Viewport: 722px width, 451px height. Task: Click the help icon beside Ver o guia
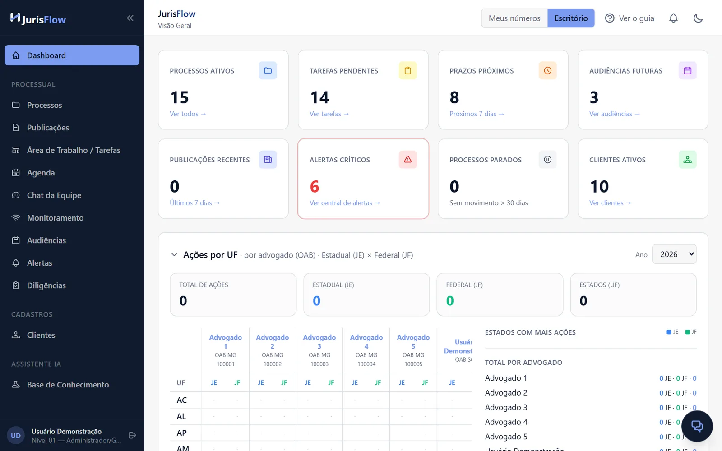click(610, 18)
